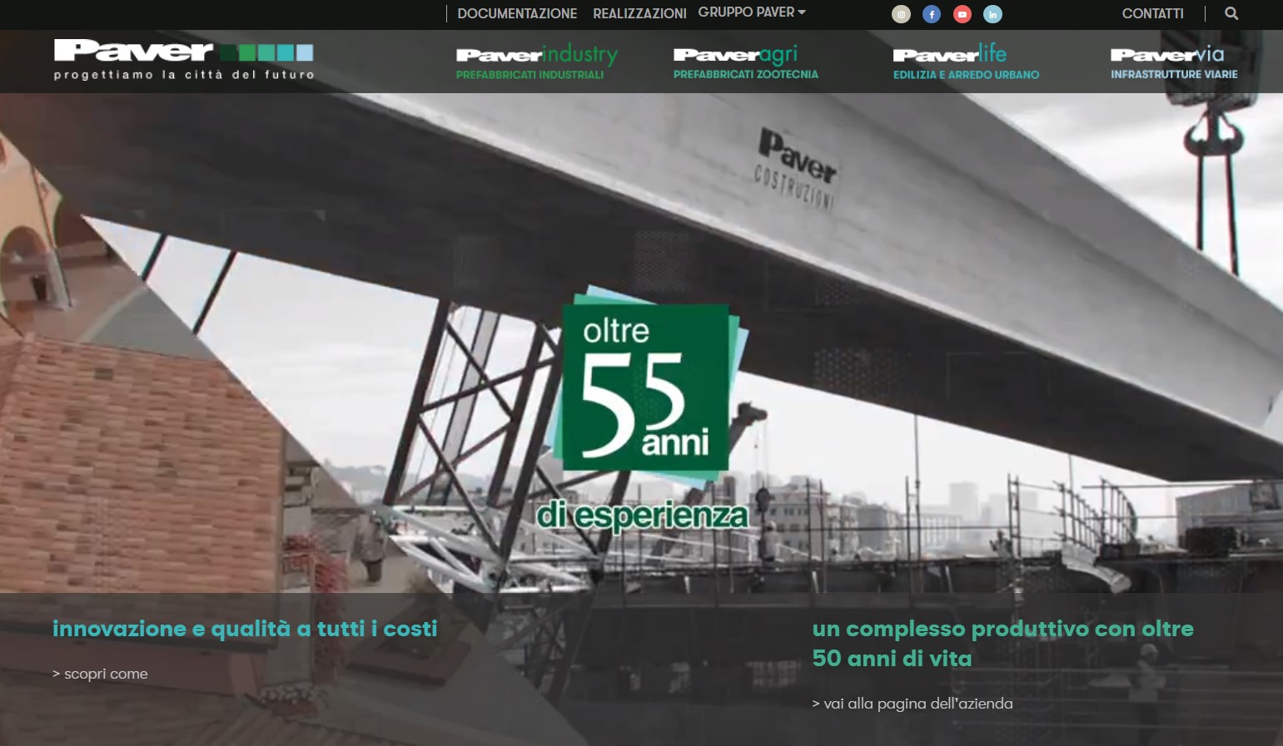1283x746 pixels.
Task: Click 'innovazione e qualità a tutti i costi' heading
Action: click(x=245, y=629)
